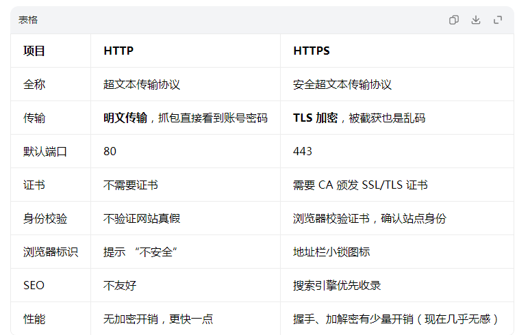Select the cell 搜索引擎优先收录
Viewport: 517px width, 335px height.
(337, 286)
